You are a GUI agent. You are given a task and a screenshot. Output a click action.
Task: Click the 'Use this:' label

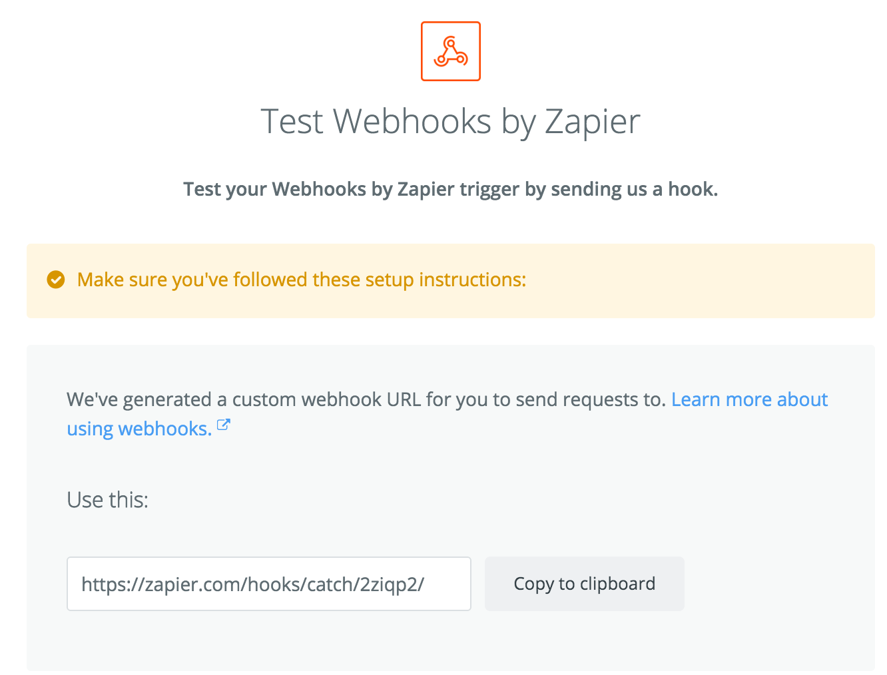107,500
